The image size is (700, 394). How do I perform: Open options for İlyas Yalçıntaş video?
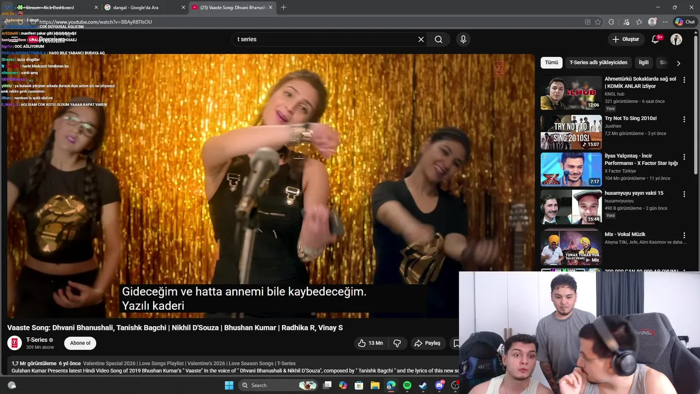tap(684, 157)
